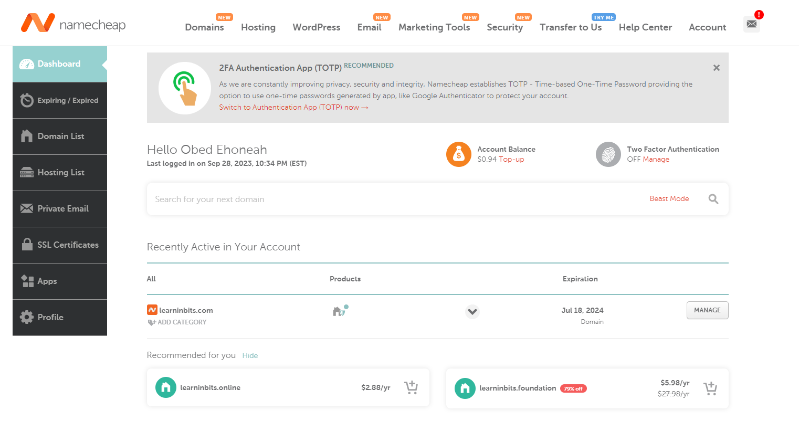Open the mail notifications envelope icon
799x421 pixels.
(x=752, y=24)
